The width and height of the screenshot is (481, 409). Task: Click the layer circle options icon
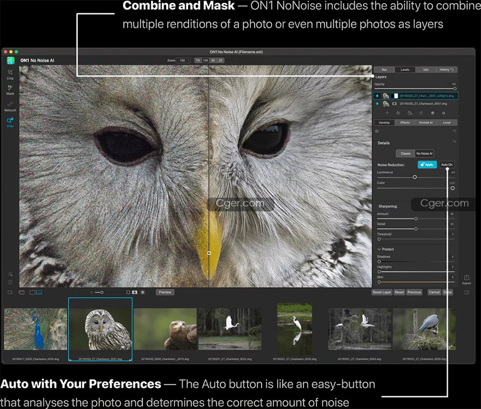[444, 113]
